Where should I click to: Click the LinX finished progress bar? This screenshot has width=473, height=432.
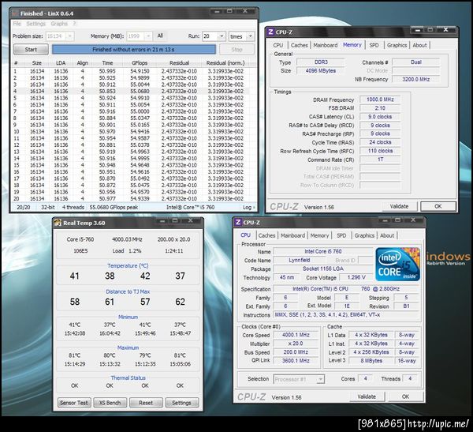(x=134, y=49)
